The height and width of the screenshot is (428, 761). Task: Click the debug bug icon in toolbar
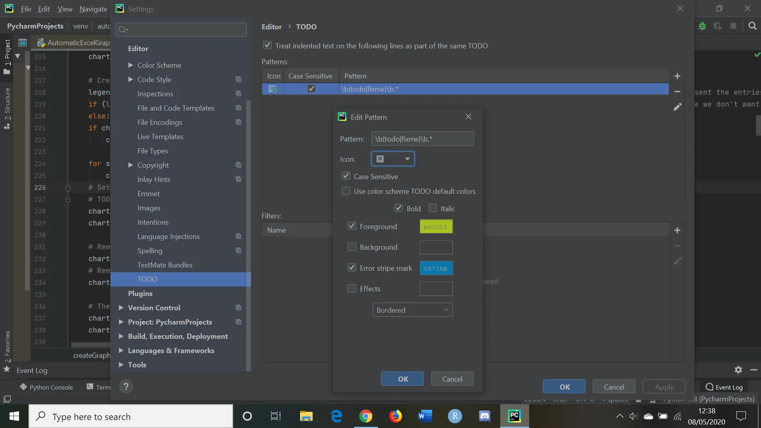(x=702, y=26)
